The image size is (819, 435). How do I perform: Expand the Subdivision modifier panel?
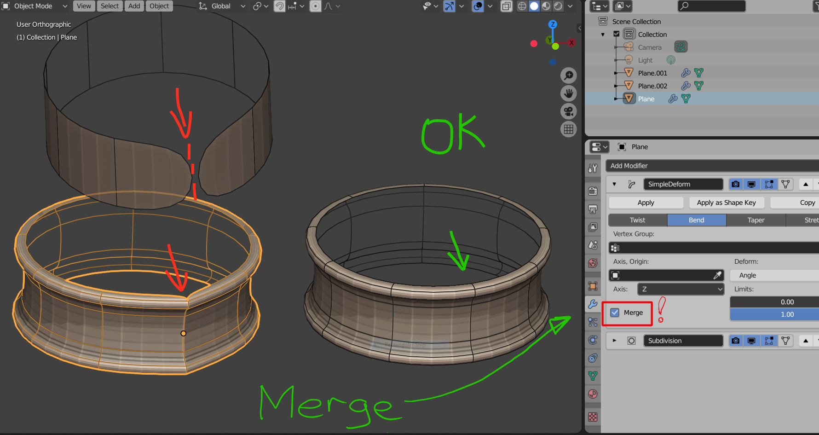(x=614, y=341)
